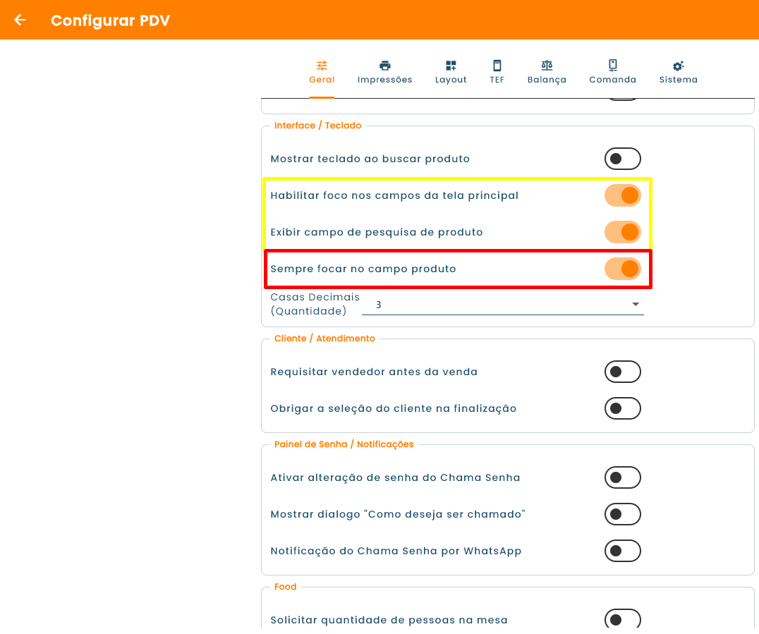Switch to the TEF tab label

point(497,80)
